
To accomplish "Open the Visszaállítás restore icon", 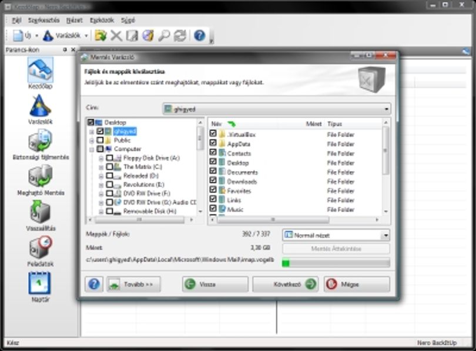I will pyautogui.click(x=41, y=212).
